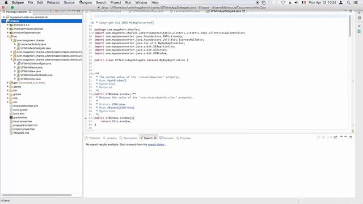Select proguard-project.txt file

pyautogui.click(x=25, y=125)
